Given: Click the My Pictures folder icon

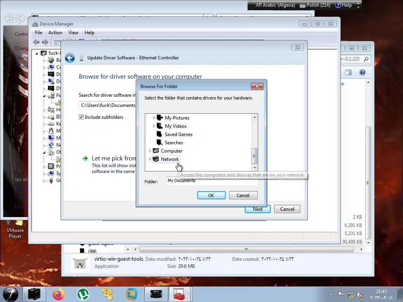Looking at the screenshot, I should (x=160, y=118).
